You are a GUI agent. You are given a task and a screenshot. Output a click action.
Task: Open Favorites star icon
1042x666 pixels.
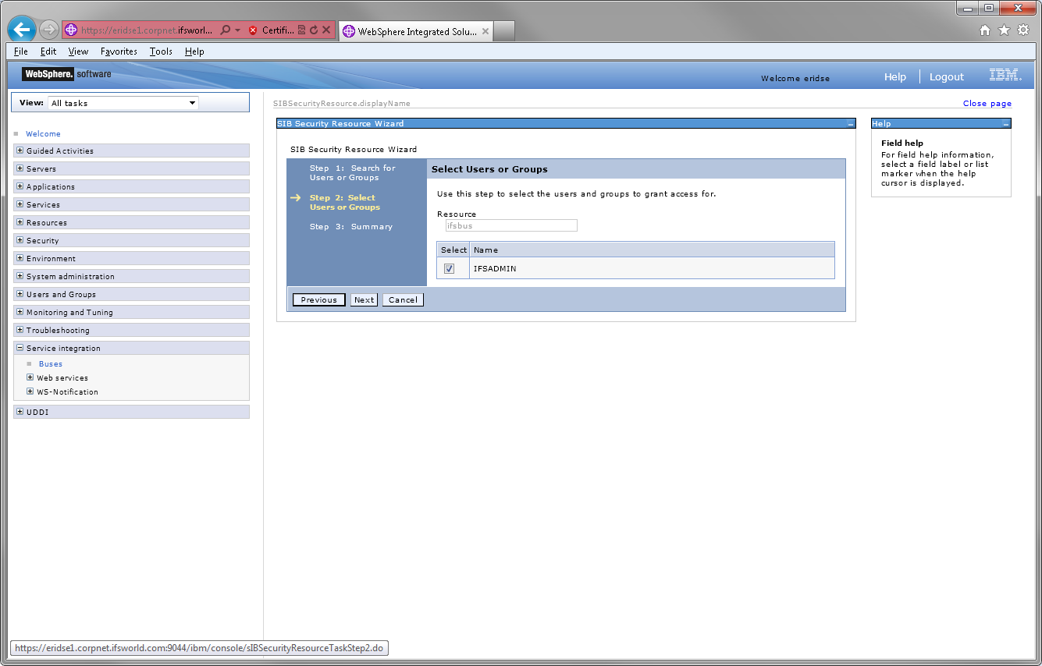(x=1004, y=30)
